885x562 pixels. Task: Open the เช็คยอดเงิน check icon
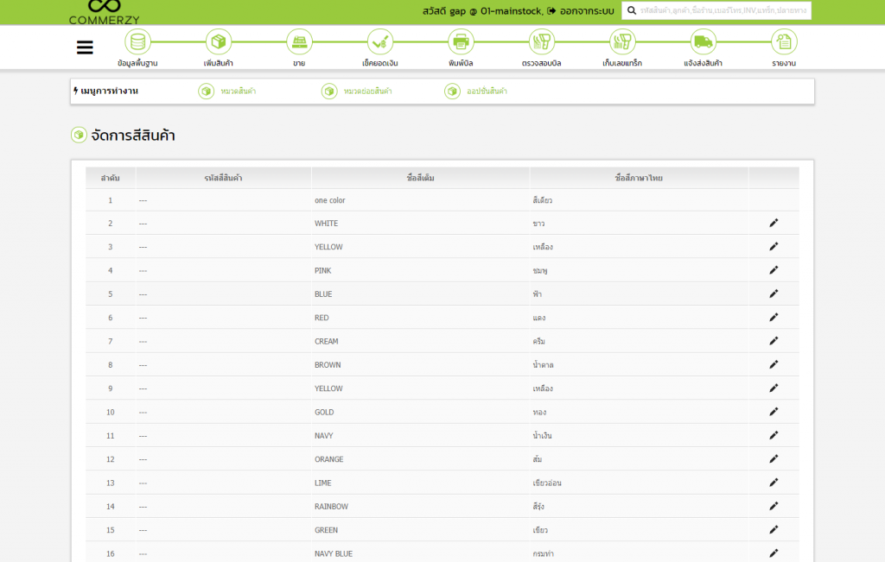[380, 41]
